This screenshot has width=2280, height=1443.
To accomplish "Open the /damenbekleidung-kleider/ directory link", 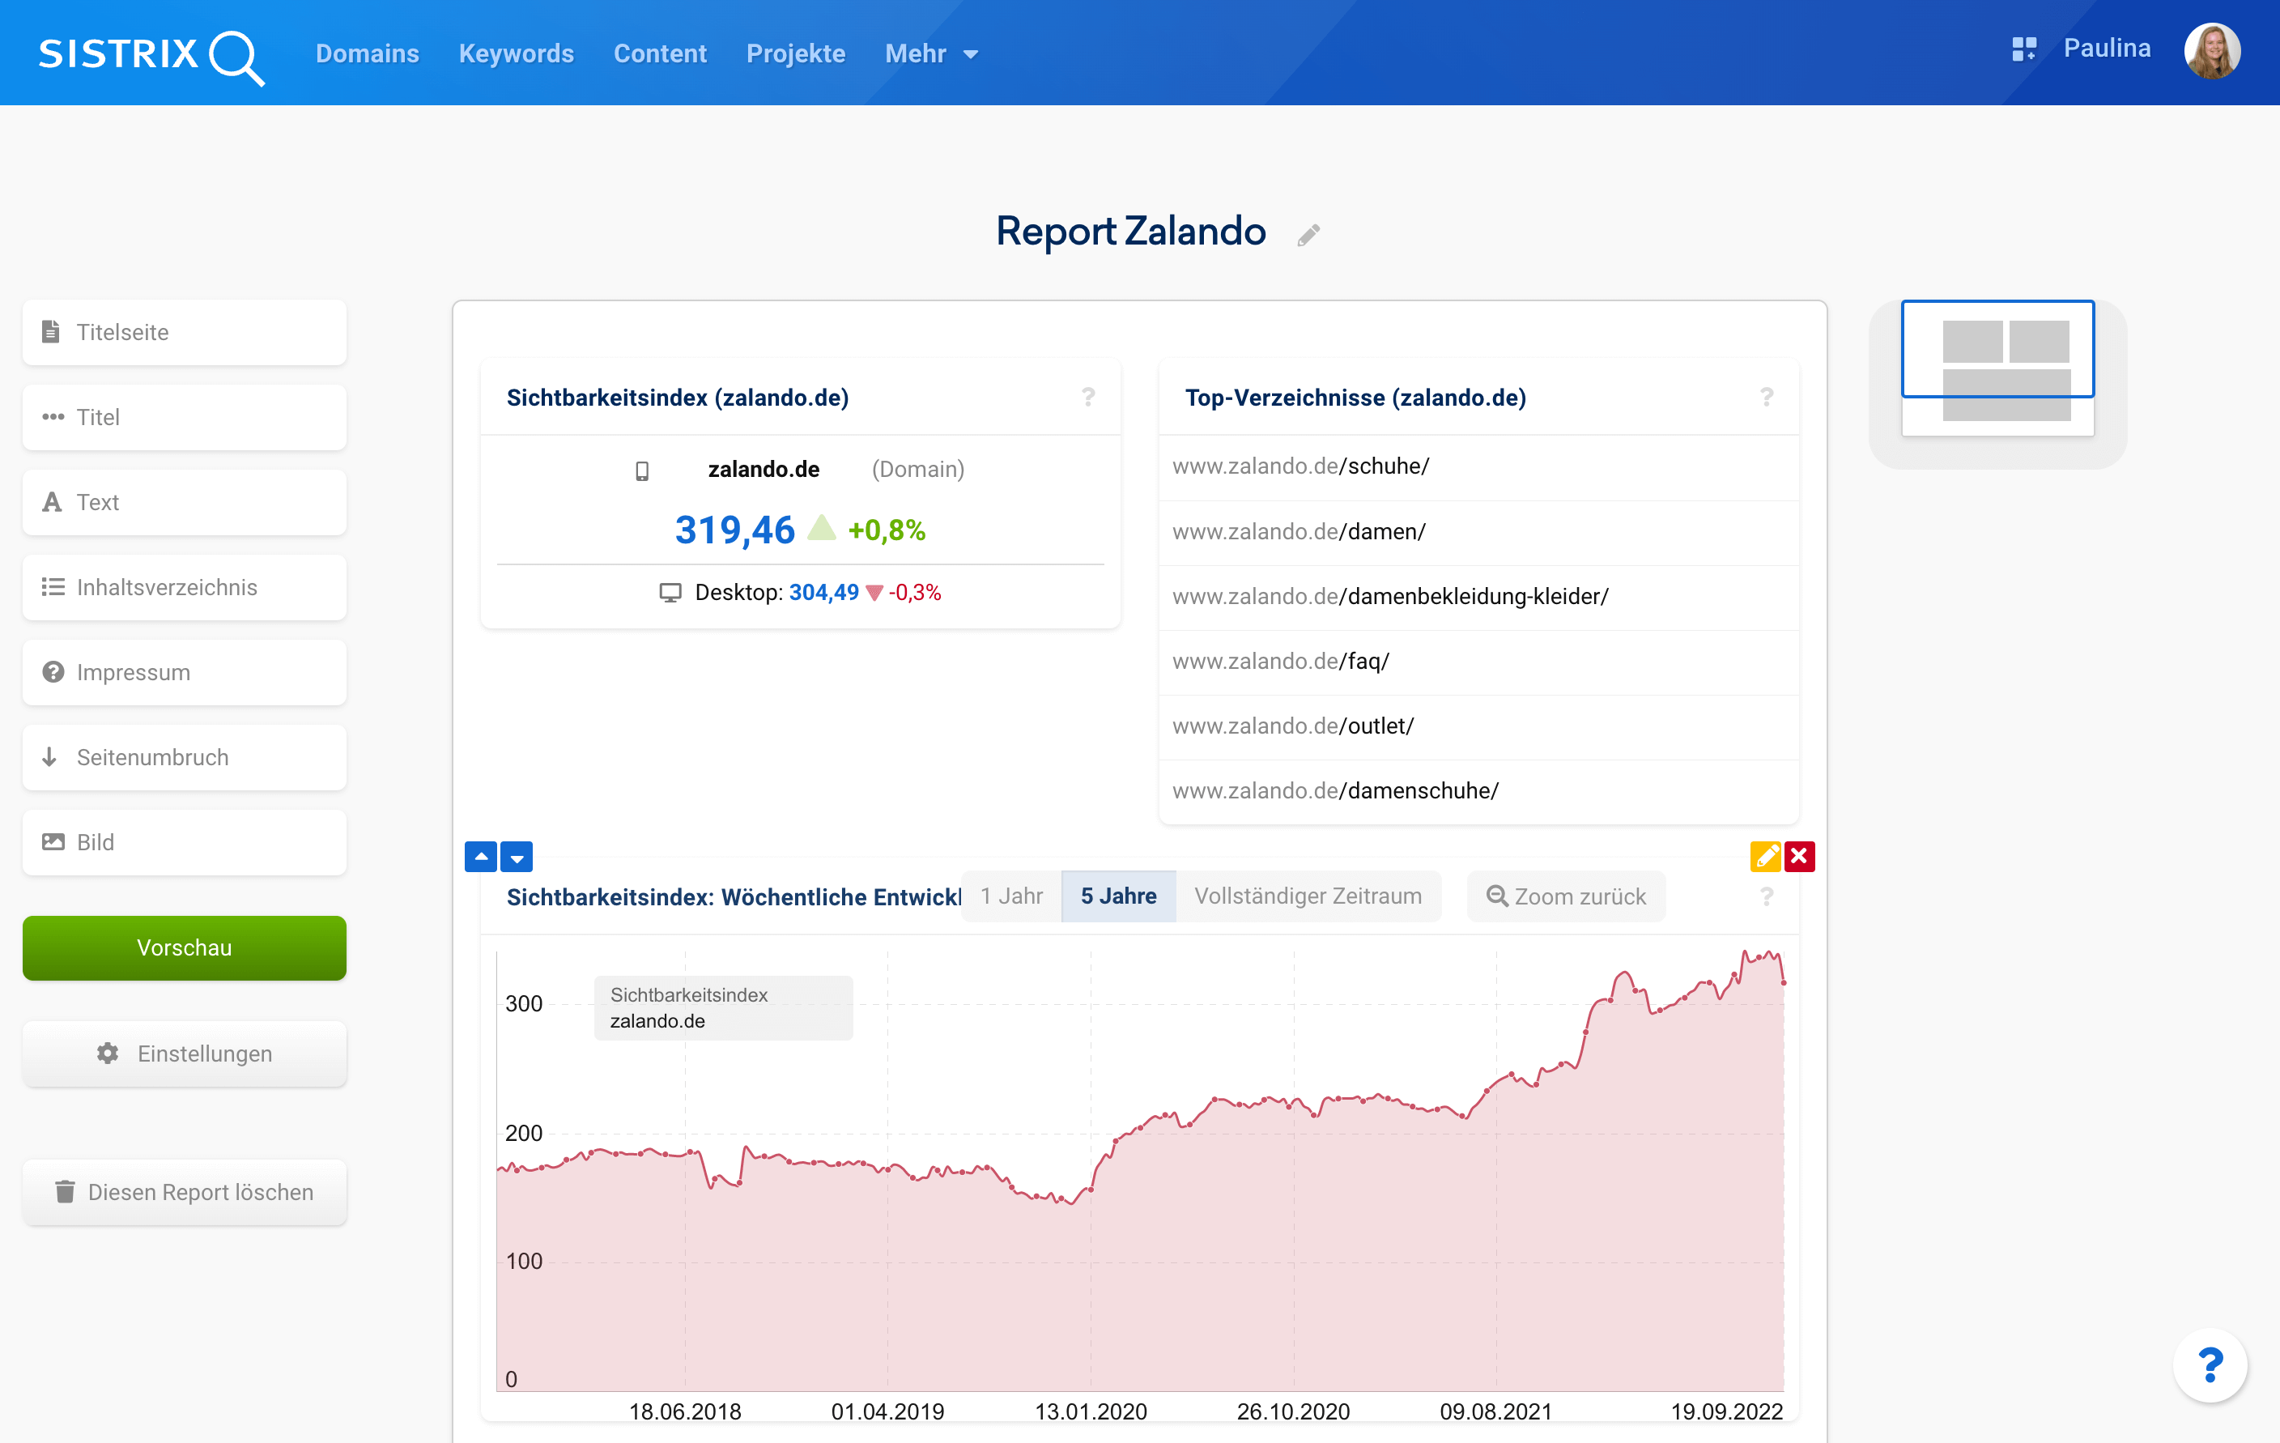I will tap(1390, 597).
